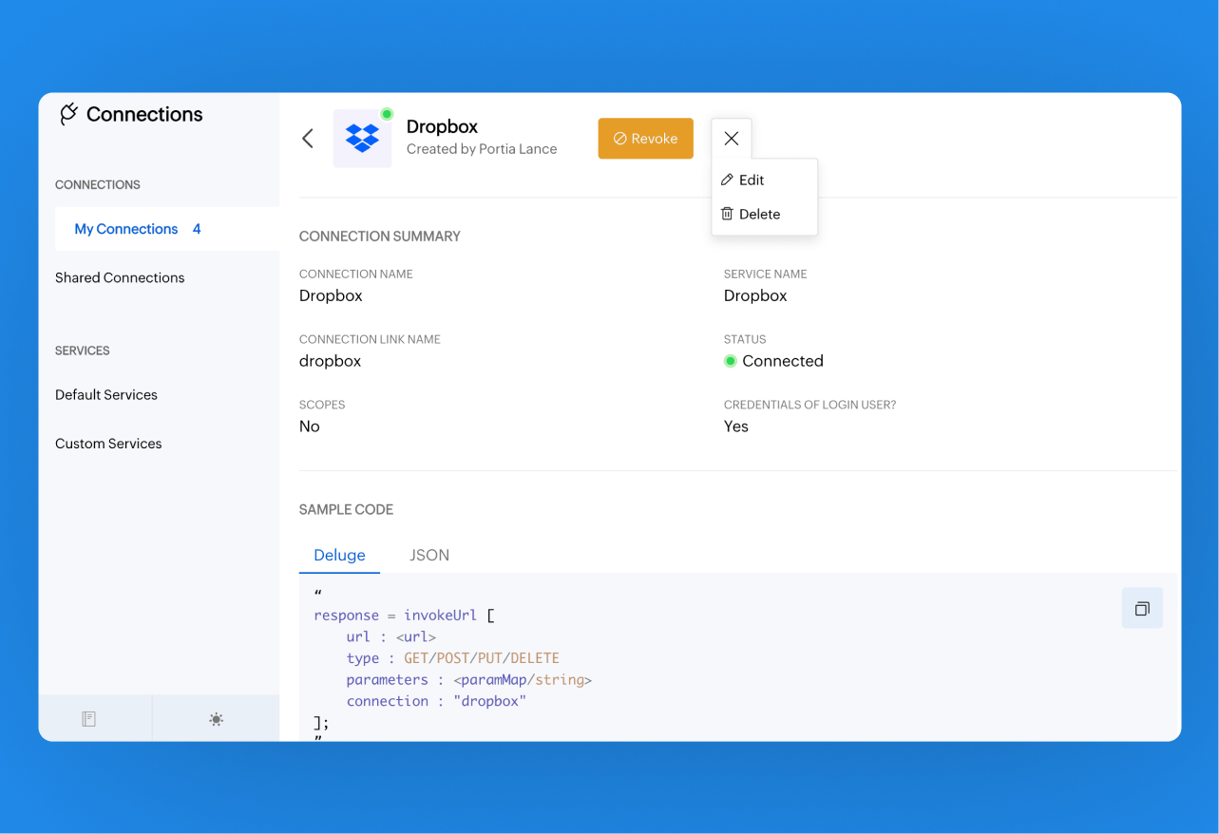Click the 'url : <url>' code line
The width and height of the screenshot is (1219, 834).
[391, 636]
